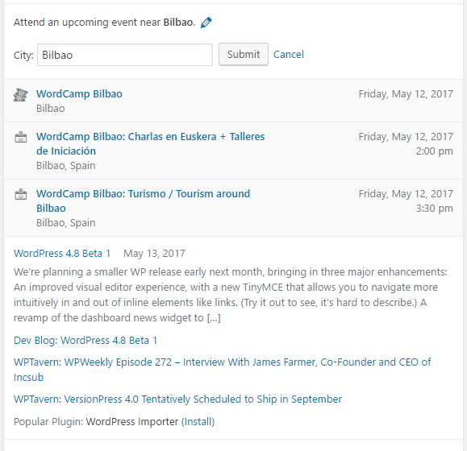Open the WordPress 4.8 Beta 1 headline
Screen dimensions: 467x451
click(62, 254)
